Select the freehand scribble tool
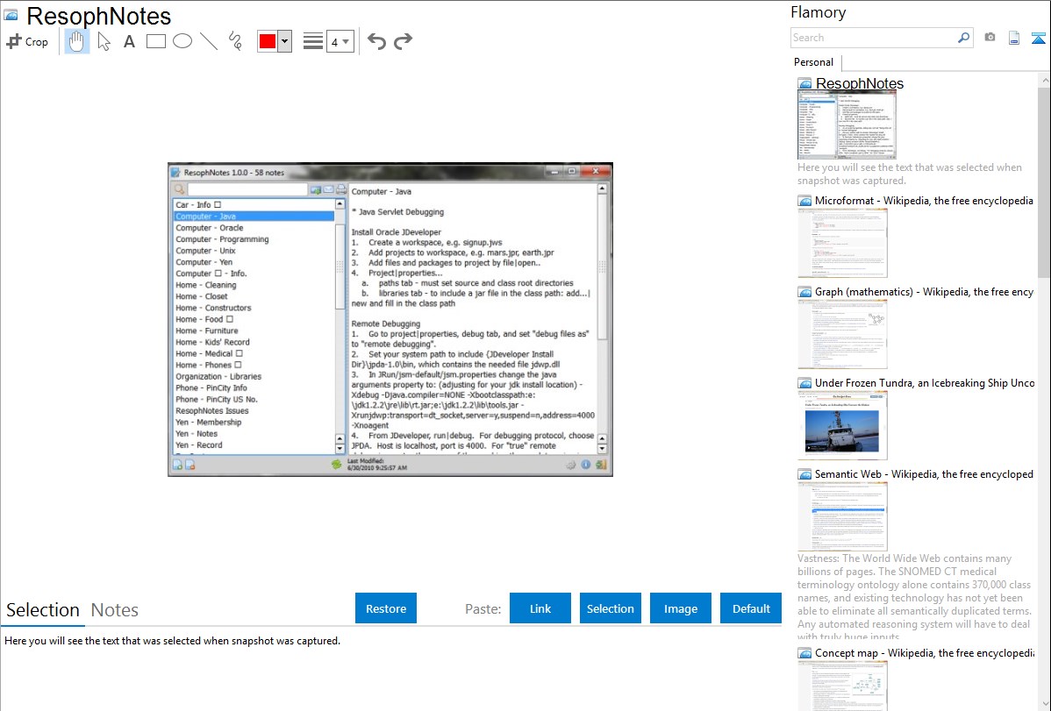The image size is (1051, 711). tap(234, 41)
